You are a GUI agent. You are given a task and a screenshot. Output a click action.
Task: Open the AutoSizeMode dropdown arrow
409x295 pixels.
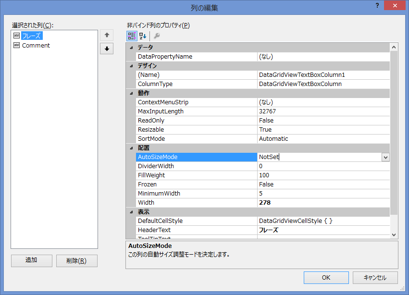coord(385,157)
